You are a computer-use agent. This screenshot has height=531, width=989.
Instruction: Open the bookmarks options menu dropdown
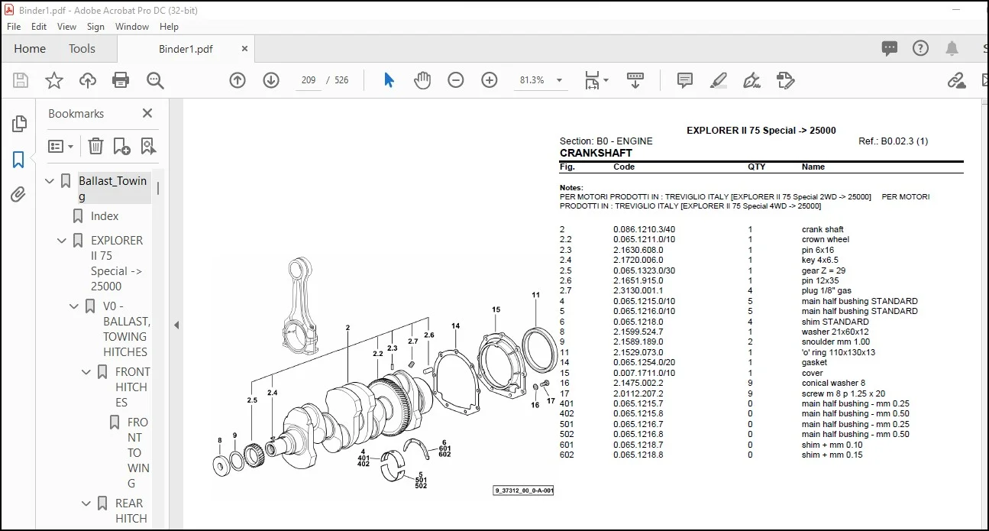click(61, 146)
